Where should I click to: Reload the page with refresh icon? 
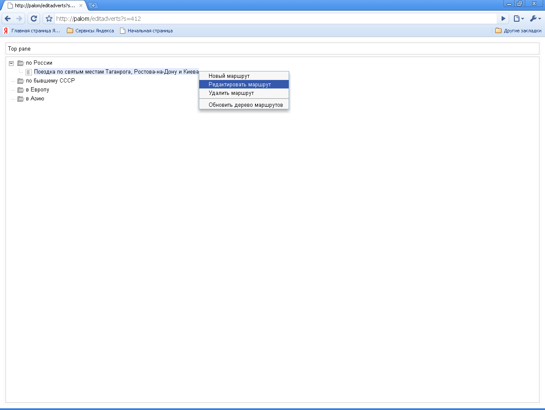pyautogui.click(x=34, y=19)
